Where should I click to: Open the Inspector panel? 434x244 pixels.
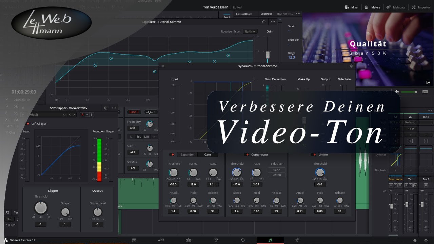[420, 7]
